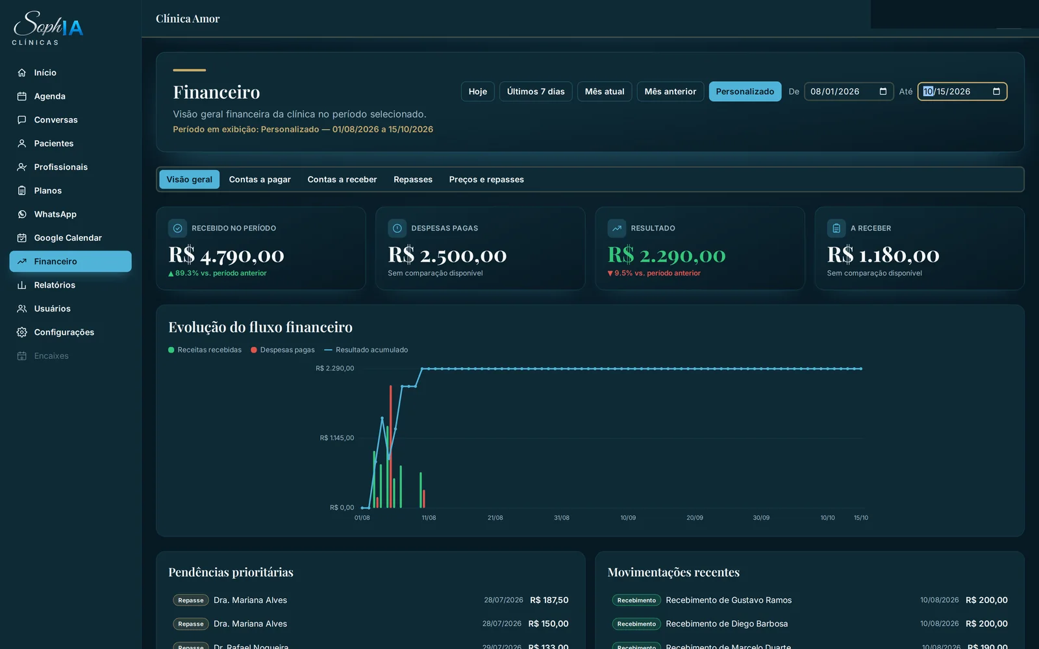Image resolution: width=1039 pixels, height=649 pixels.
Task: Open the Relatórios sidebar menu
Action: point(70,285)
